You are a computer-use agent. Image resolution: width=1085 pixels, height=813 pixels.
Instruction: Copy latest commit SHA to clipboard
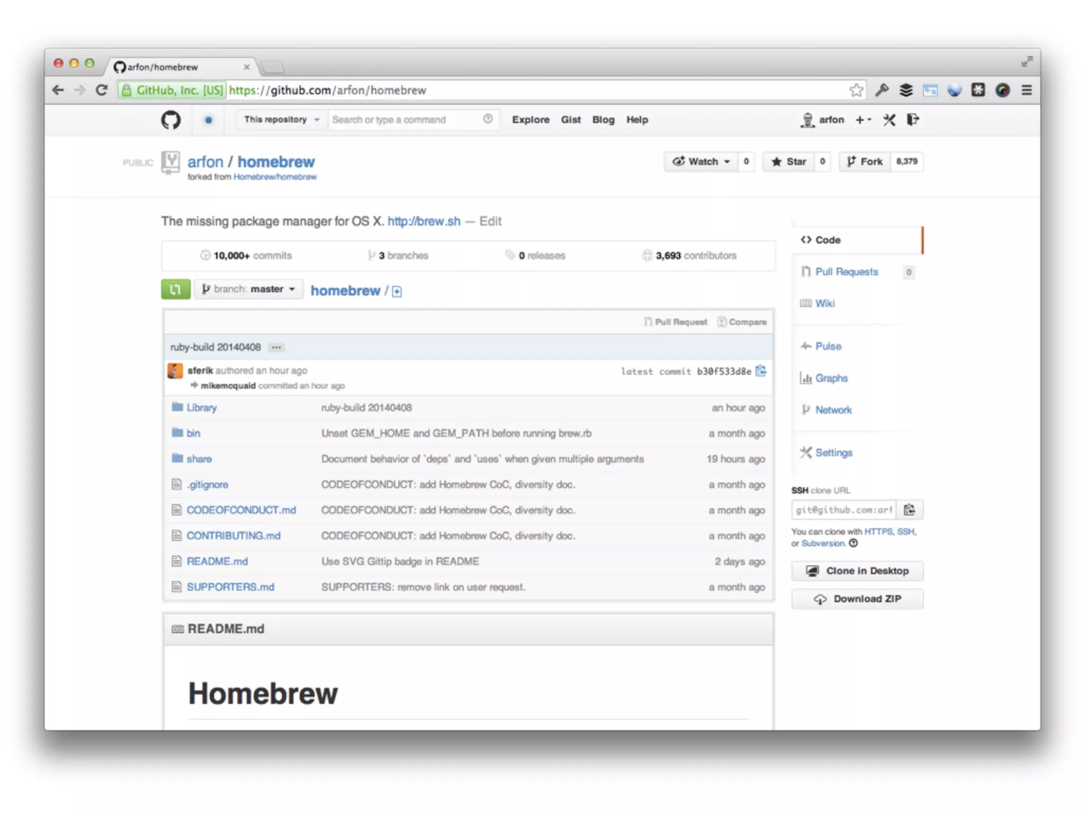[x=761, y=371]
